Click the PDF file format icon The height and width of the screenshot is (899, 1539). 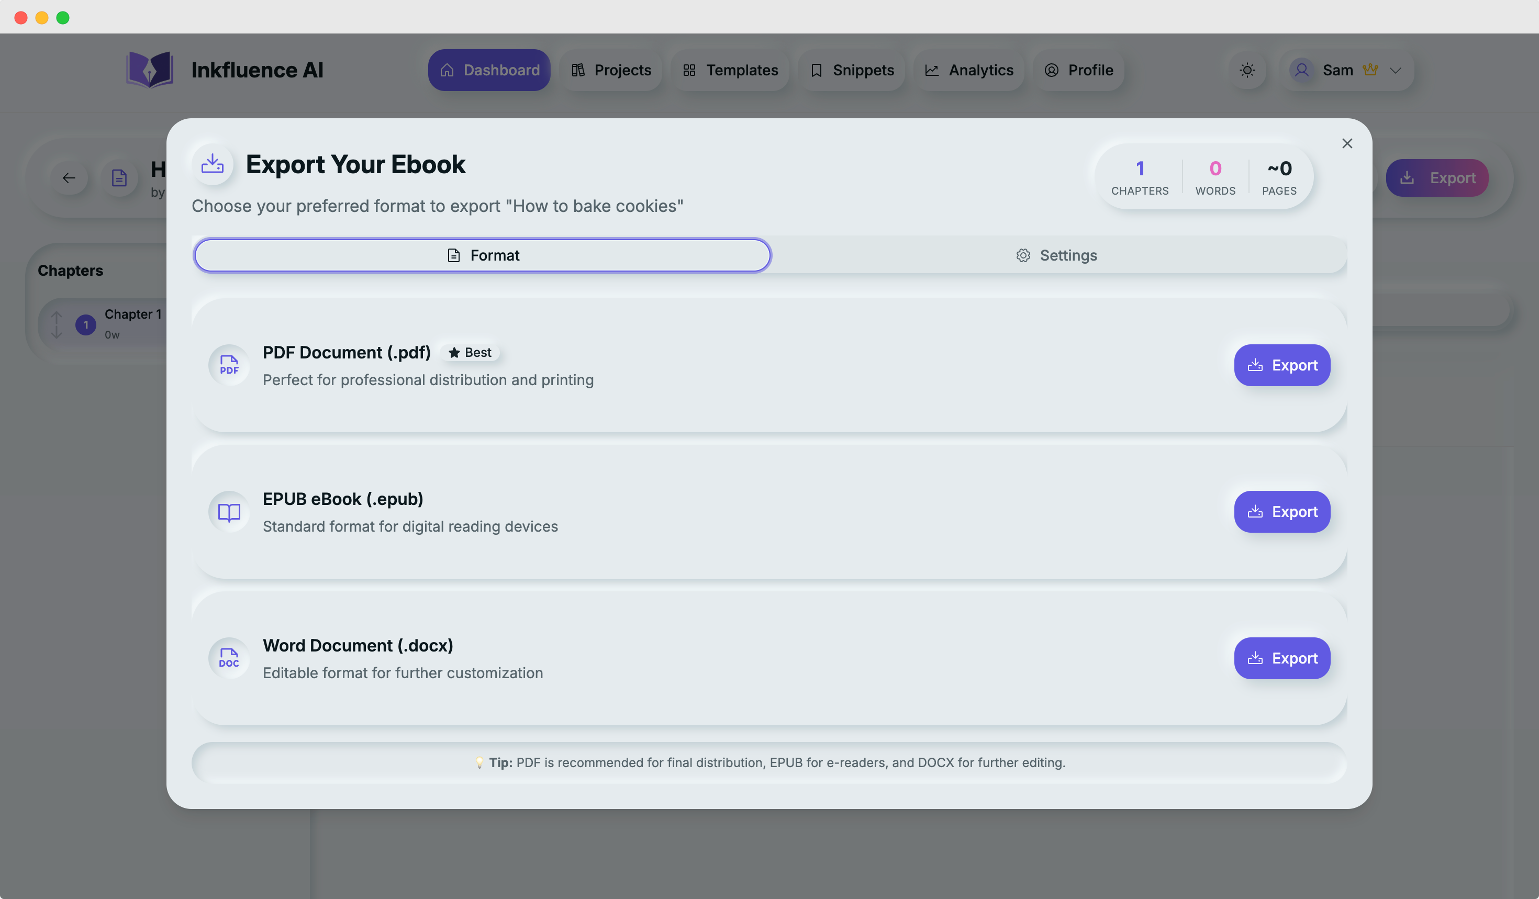pyautogui.click(x=229, y=365)
